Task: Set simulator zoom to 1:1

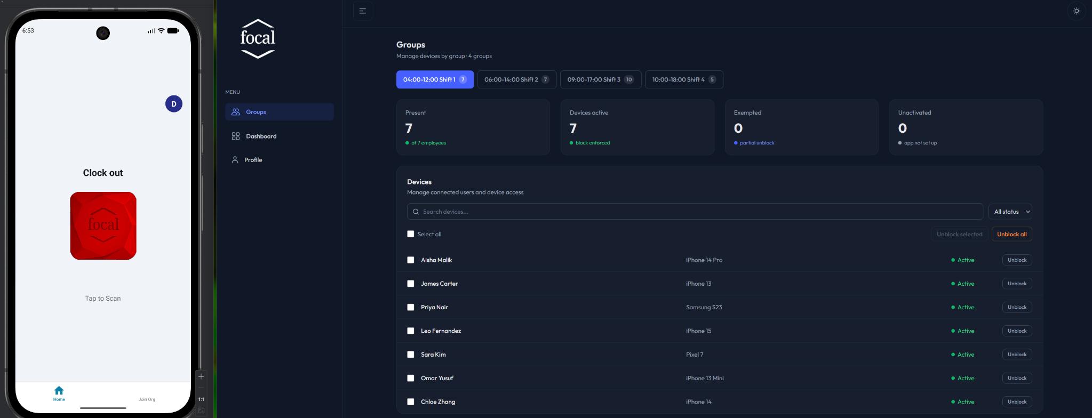Action: click(x=201, y=399)
